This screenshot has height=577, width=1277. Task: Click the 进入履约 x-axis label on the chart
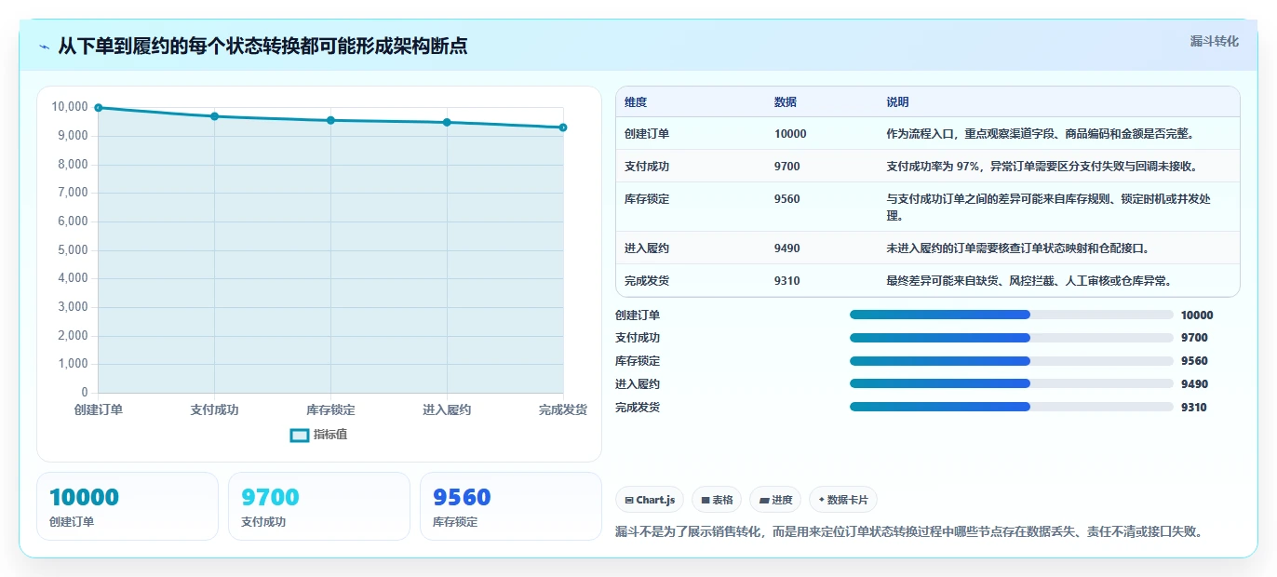coord(447,410)
